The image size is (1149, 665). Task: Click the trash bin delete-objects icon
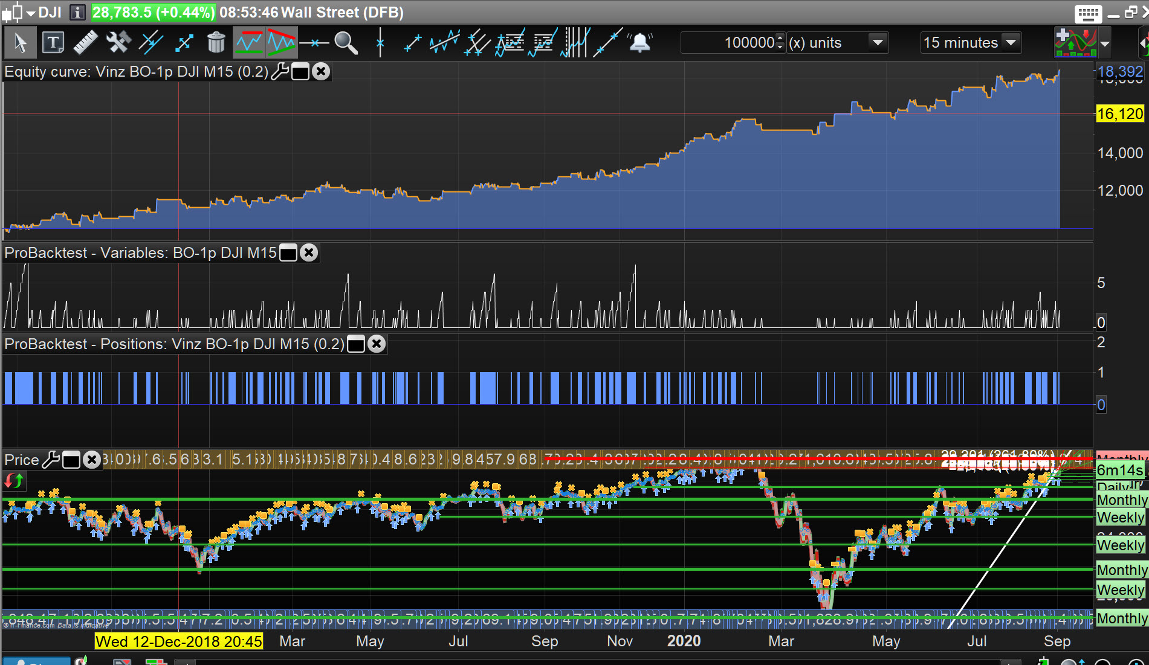point(216,43)
